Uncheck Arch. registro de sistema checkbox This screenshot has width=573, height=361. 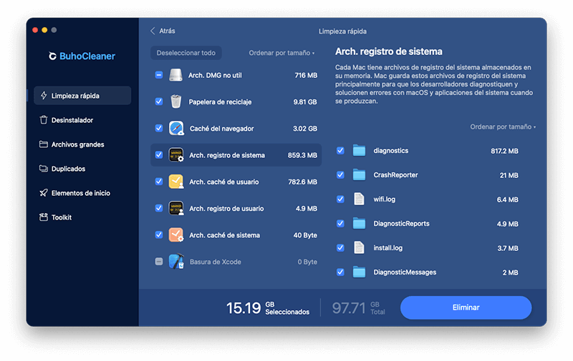pyautogui.click(x=158, y=154)
